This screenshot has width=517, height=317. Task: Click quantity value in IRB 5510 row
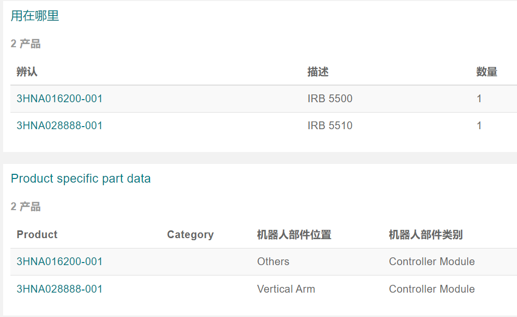click(479, 126)
